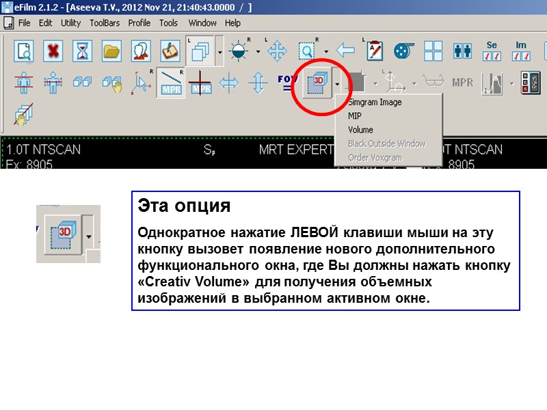Click the vertical flip arrows icon
Viewport: 547px width, 410px height.
[258, 83]
